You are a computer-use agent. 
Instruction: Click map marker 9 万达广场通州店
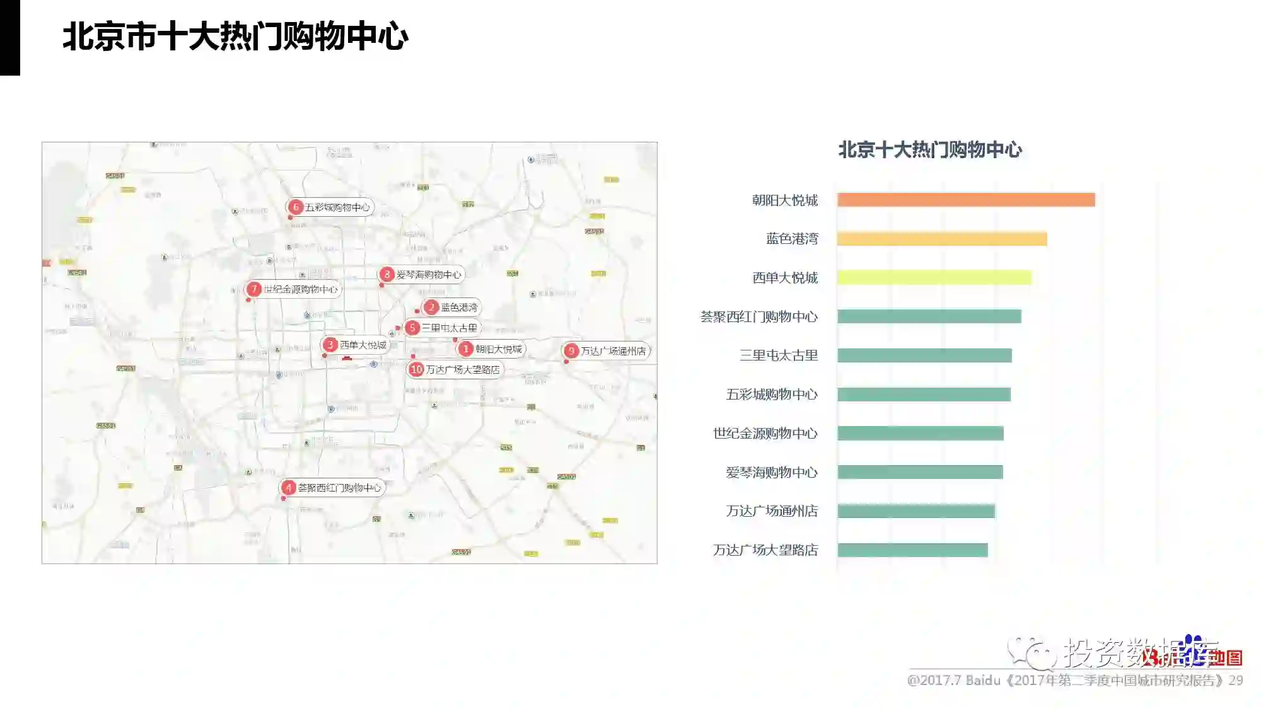click(x=571, y=350)
